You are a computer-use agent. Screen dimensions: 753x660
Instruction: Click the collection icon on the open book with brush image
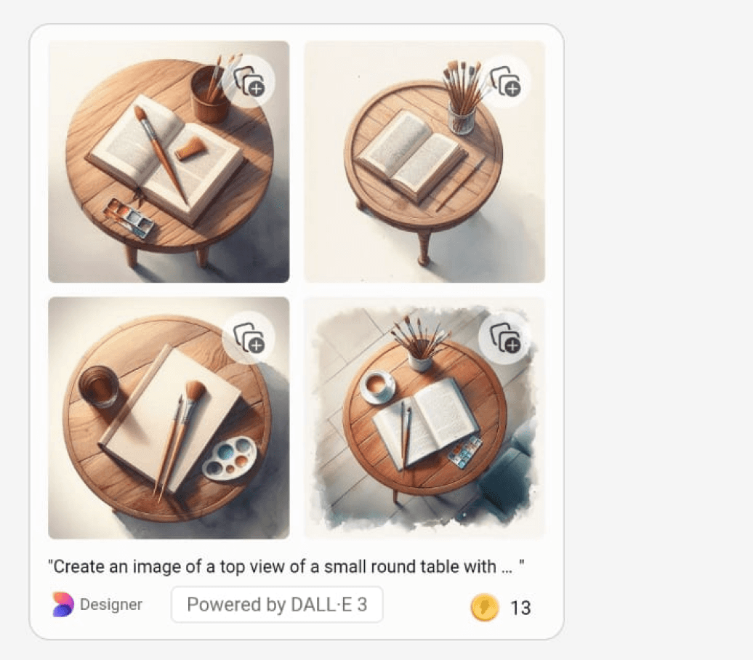(x=249, y=81)
